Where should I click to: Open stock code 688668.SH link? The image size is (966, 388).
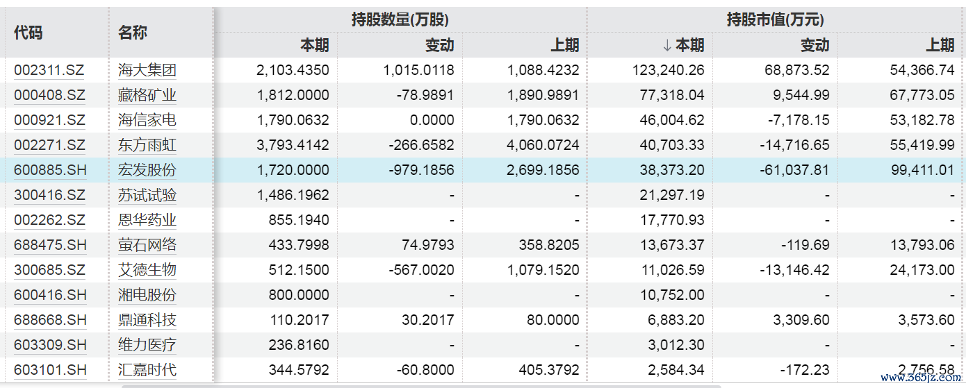click(50, 320)
